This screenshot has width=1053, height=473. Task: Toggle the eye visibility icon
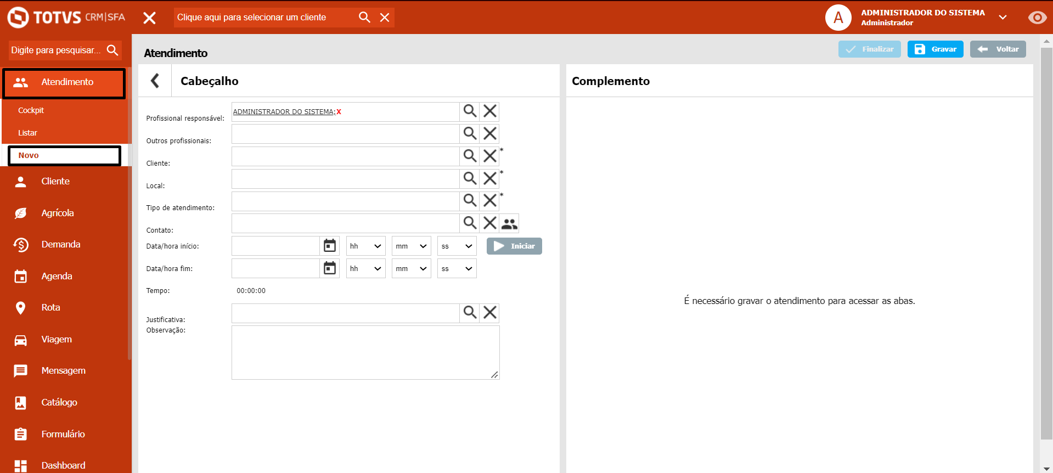point(1037,18)
